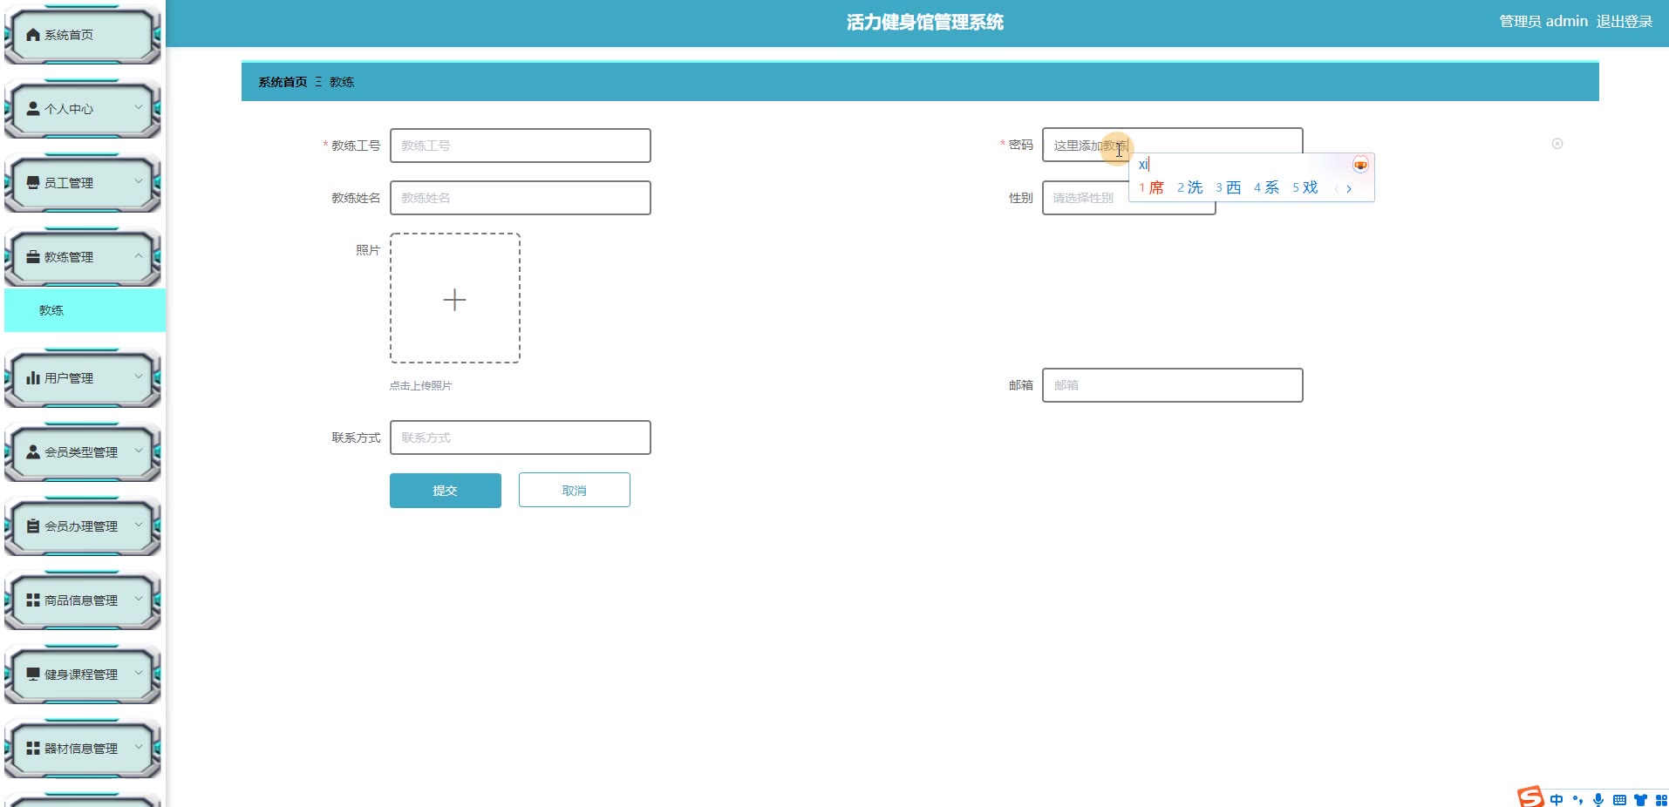
Task: Select candidate 2 洗 in the IME popup
Action: click(1189, 187)
